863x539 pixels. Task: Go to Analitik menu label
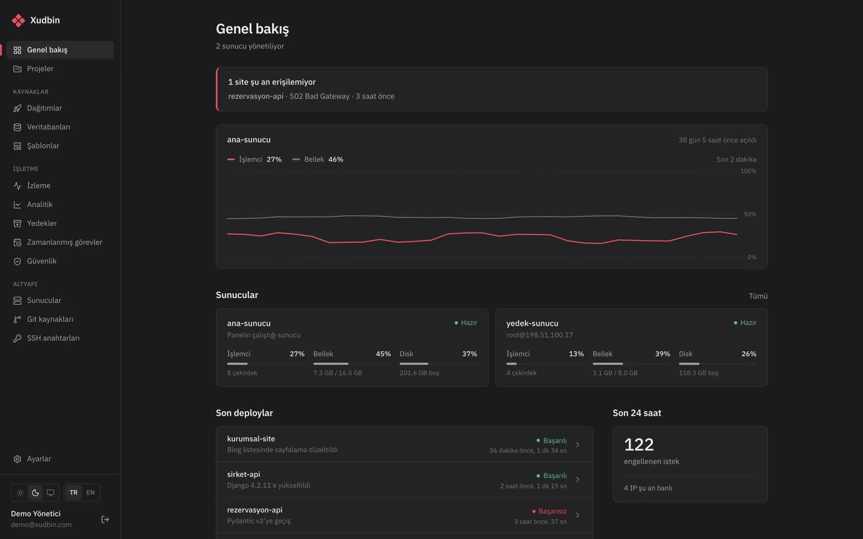pos(40,205)
